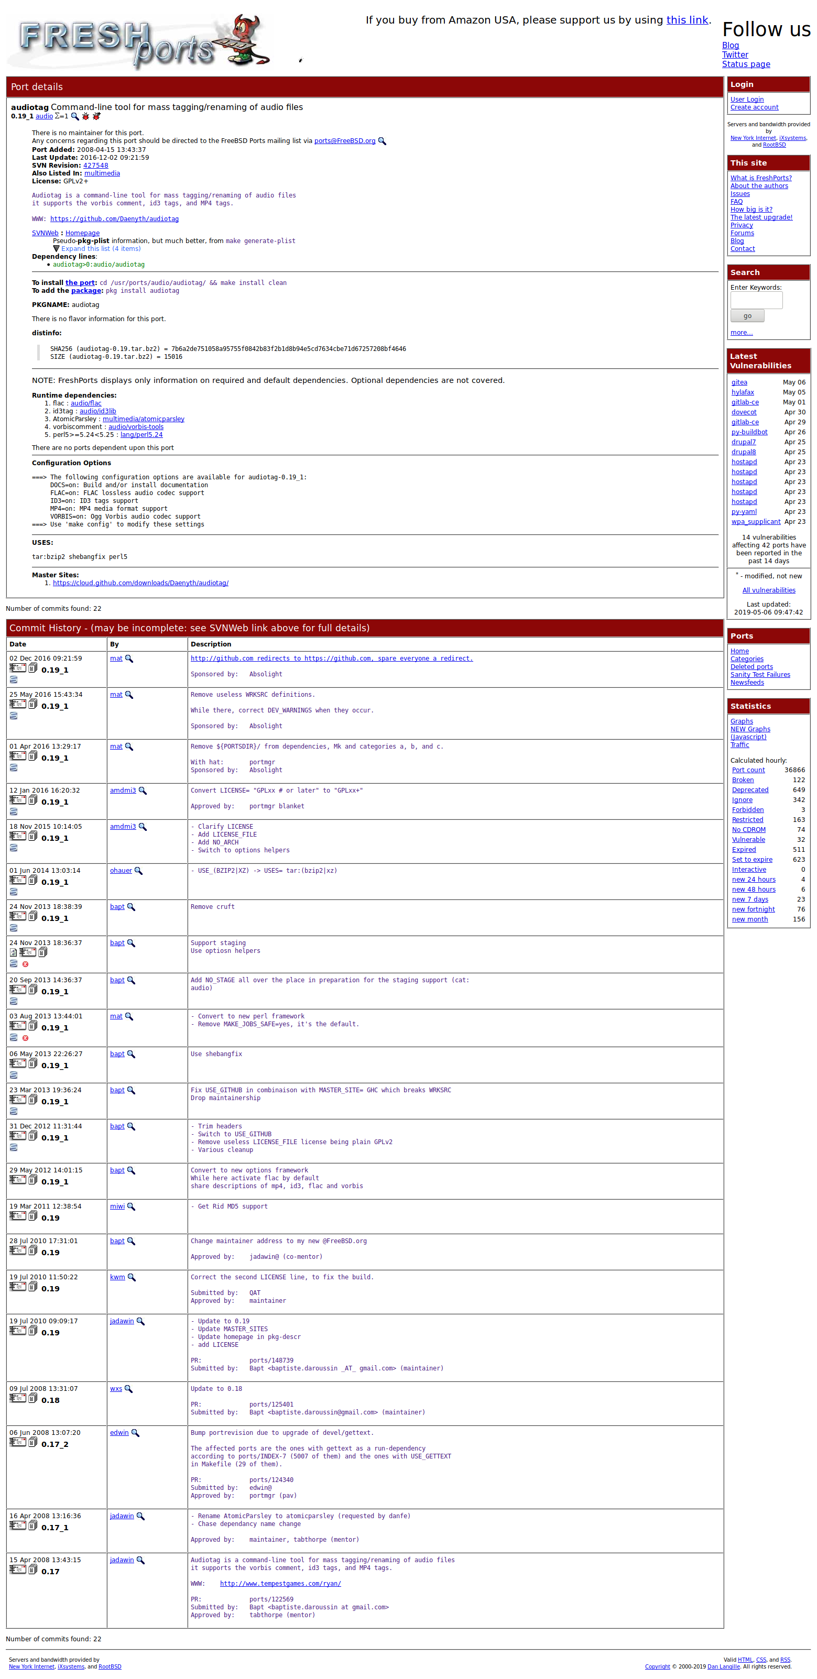817x1679 pixels.
Task: Open the FAQ entry in This site menu
Action: (x=736, y=201)
